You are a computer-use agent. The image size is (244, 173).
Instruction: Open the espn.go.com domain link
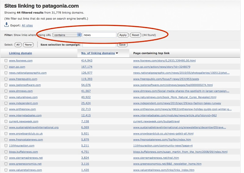[x=17, y=67]
